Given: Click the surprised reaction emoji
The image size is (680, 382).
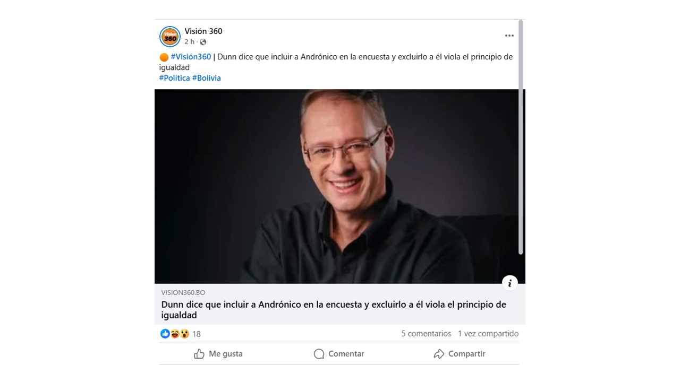Looking at the screenshot, I should pyautogui.click(x=184, y=334).
